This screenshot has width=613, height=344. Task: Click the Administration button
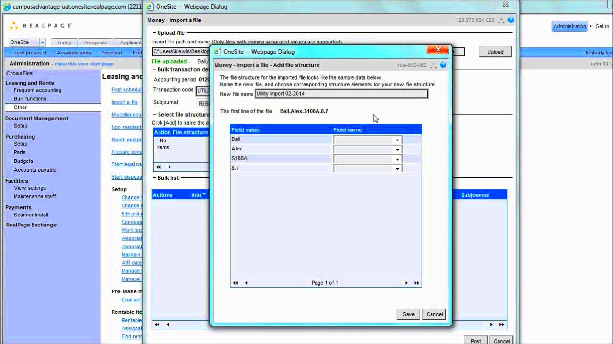(569, 26)
